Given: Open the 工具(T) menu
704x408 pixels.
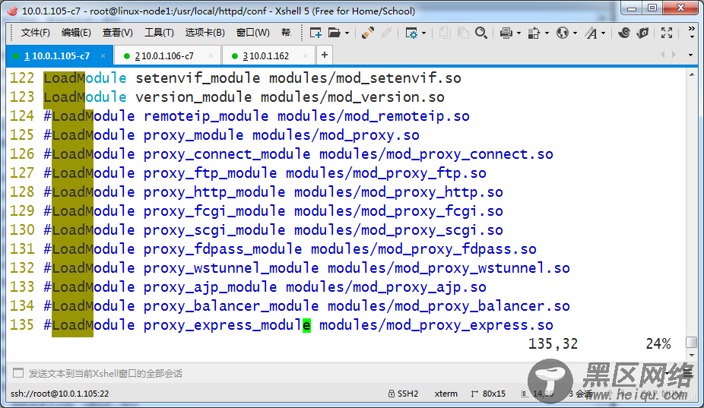Looking at the screenshot, I should pyautogui.click(x=158, y=33).
